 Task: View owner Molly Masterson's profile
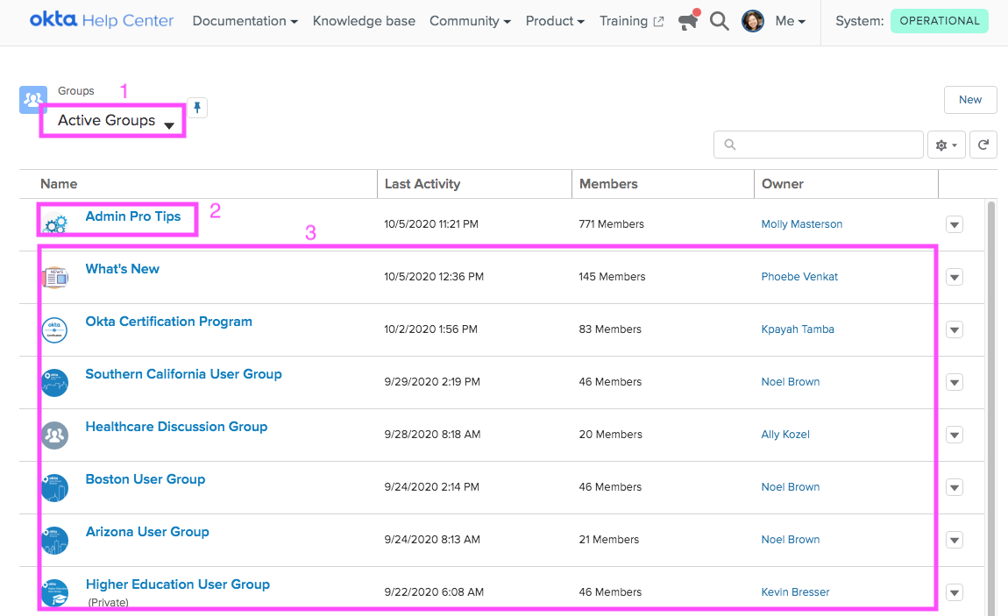802,224
